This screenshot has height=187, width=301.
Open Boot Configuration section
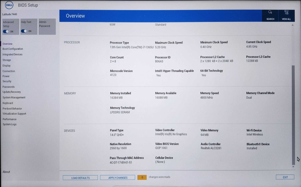tap(13, 49)
